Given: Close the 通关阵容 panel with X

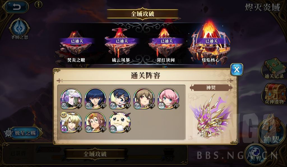Looking at the screenshot, I should [237, 69].
